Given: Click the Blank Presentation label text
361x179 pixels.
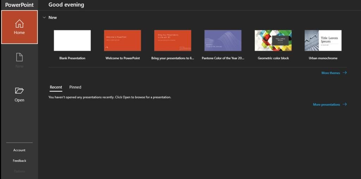Looking at the screenshot, I should (72, 58).
